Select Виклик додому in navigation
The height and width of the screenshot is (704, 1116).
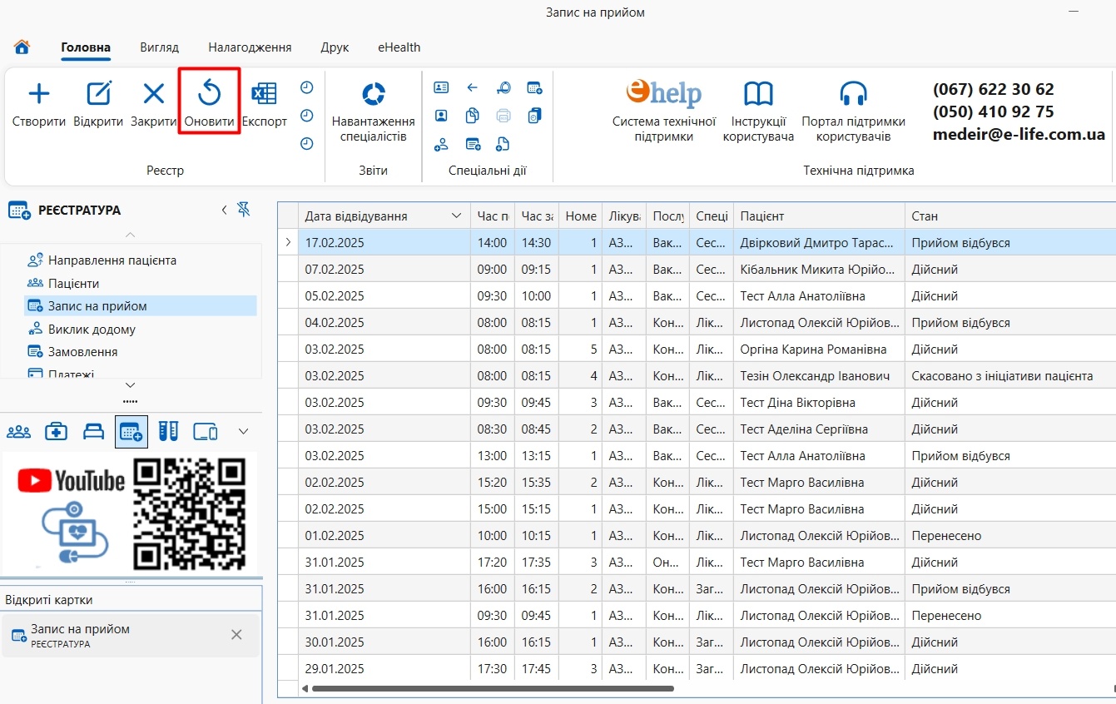(x=92, y=330)
